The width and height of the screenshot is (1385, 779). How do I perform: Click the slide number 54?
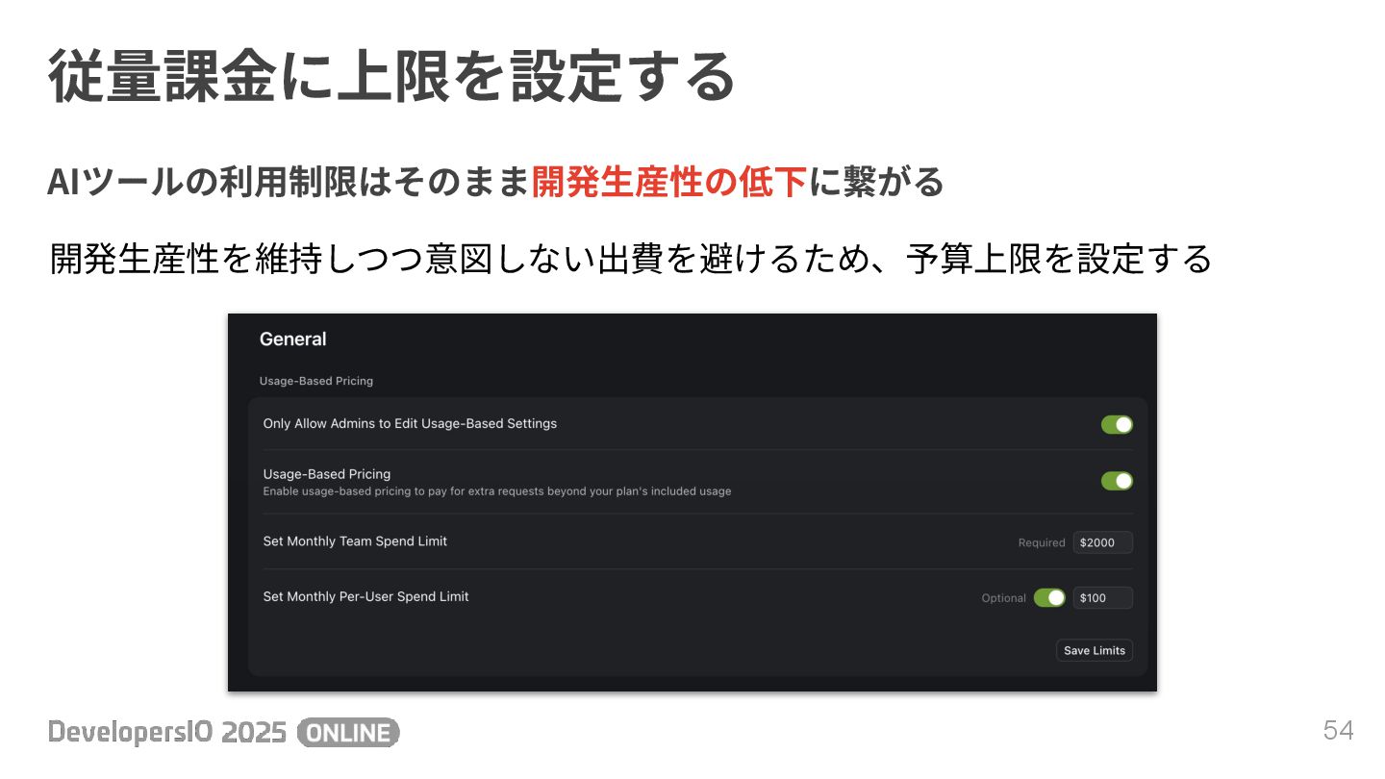pyautogui.click(x=1338, y=731)
